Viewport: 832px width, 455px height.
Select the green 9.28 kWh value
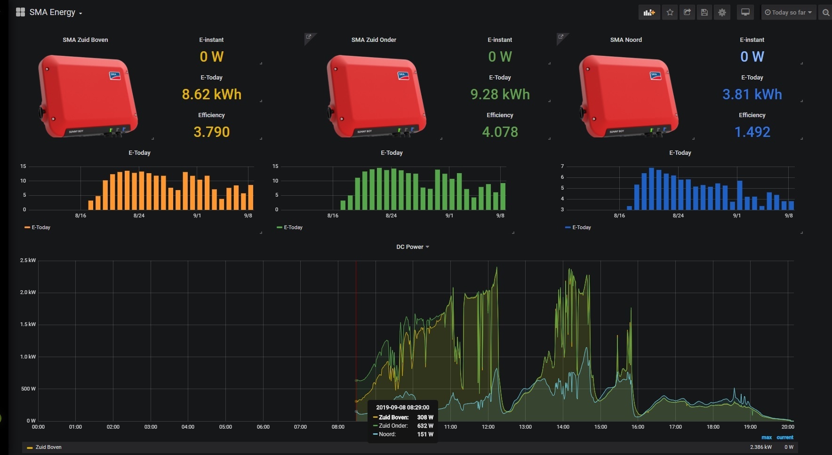pos(500,95)
